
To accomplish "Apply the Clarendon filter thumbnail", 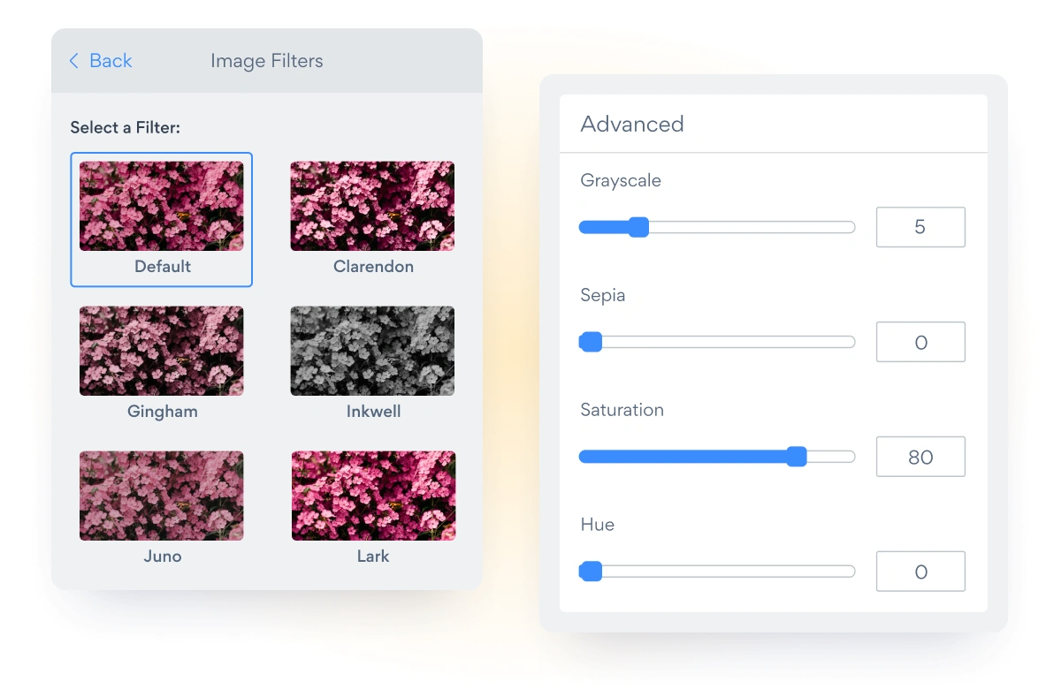I will [x=372, y=206].
